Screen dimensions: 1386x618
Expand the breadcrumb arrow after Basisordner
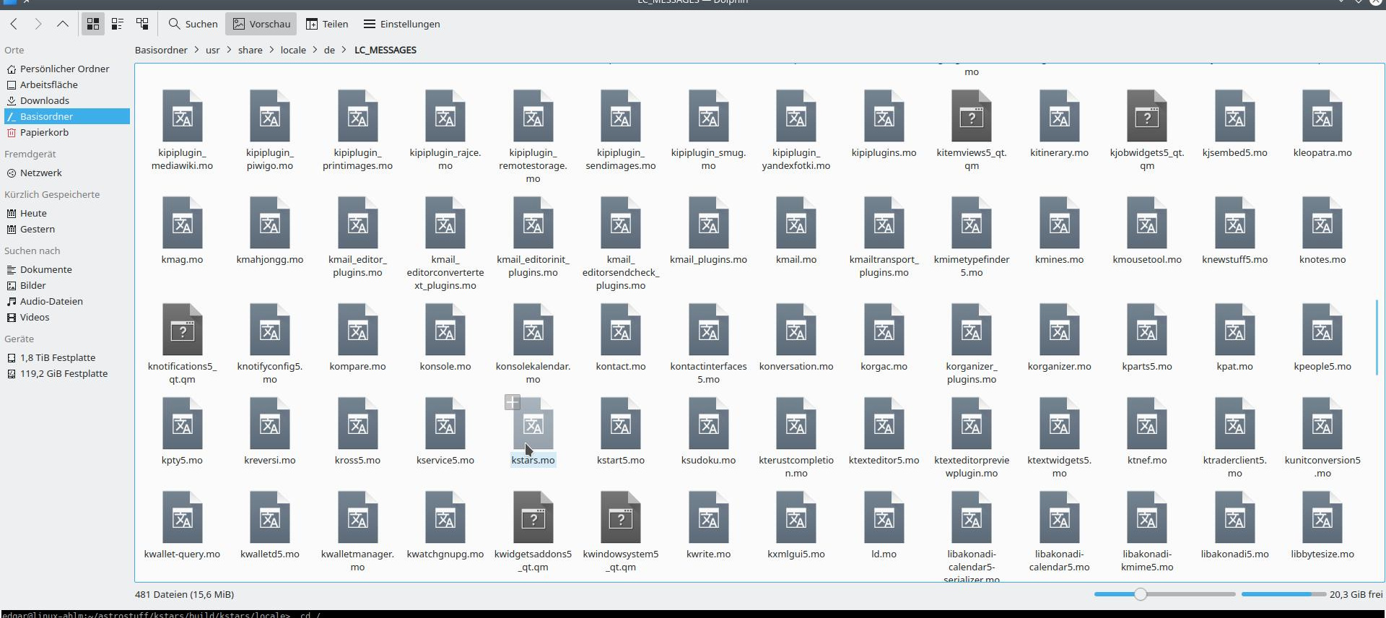196,50
